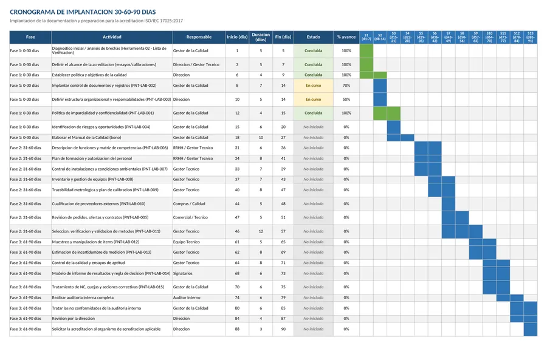Select the S1 (d1-7) week header
Screen dimensions: 547x346
[366, 37]
